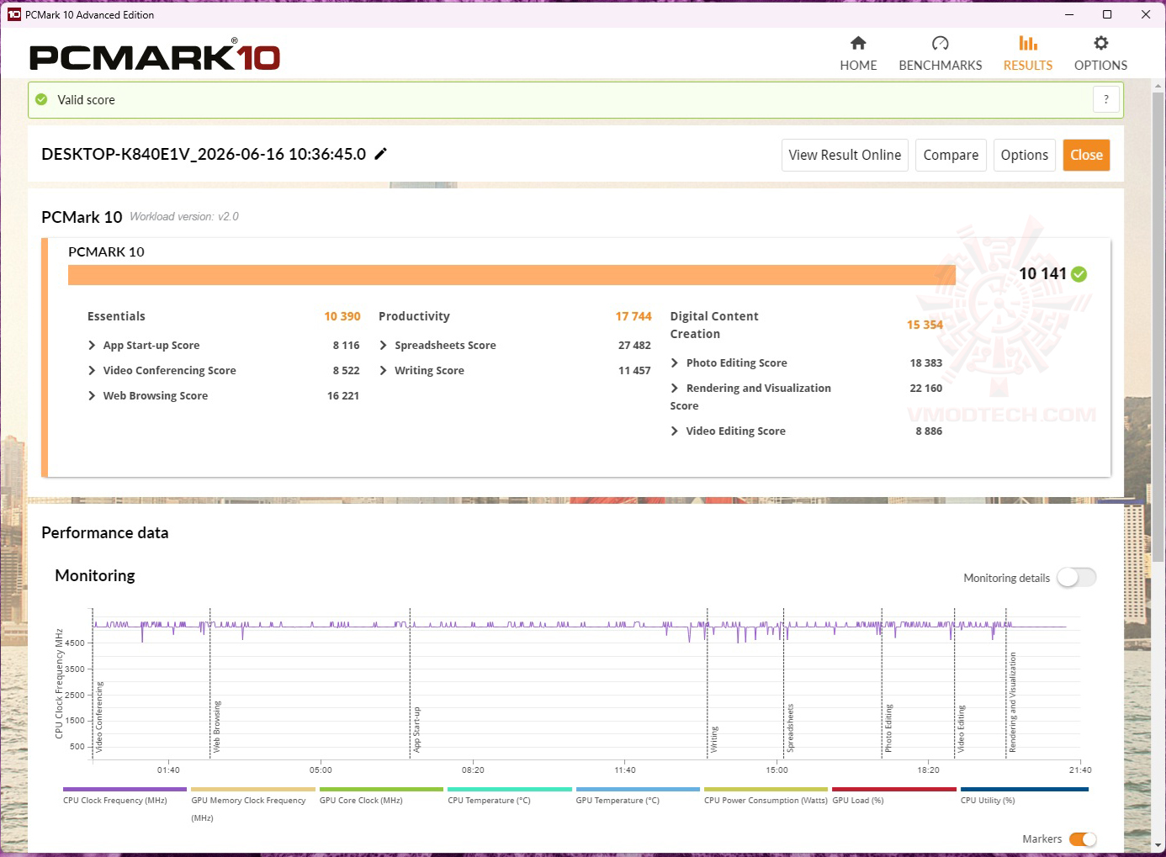Click the Writing marker in chart
Viewport: 1166px width, 857px height.
tap(714, 739)
